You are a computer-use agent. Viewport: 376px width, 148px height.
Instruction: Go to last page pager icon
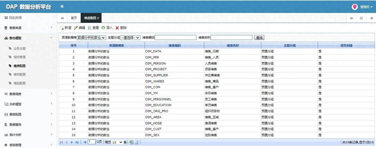tap(77, 142)
